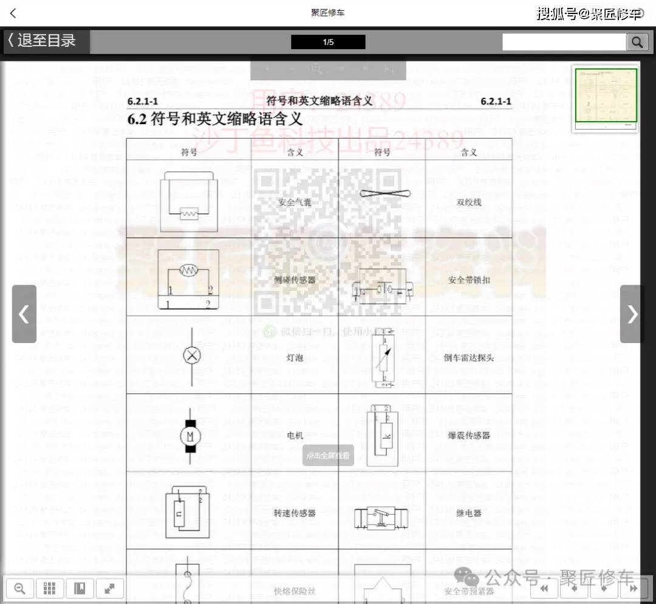This screenshot has height=604, width=656.
Task: Jump to first page with double-left arrow
Action: (545, 588)
